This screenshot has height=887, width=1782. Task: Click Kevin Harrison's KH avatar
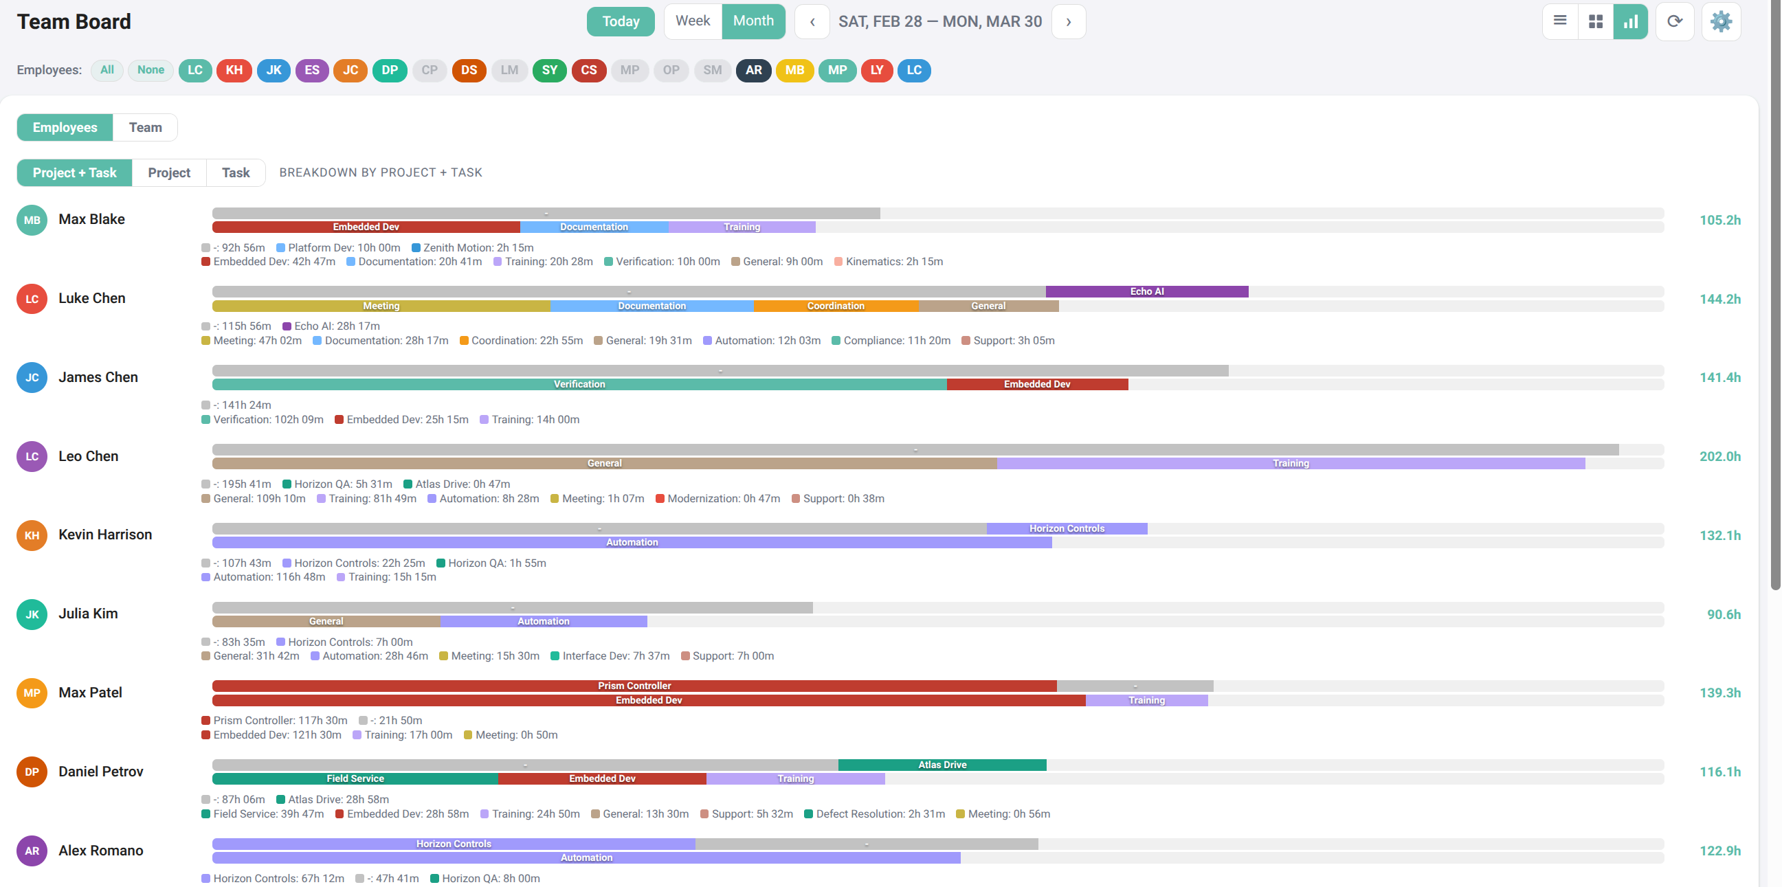32,536
